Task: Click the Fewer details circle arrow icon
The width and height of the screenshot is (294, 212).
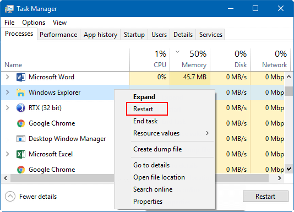Action: (10, 197)
